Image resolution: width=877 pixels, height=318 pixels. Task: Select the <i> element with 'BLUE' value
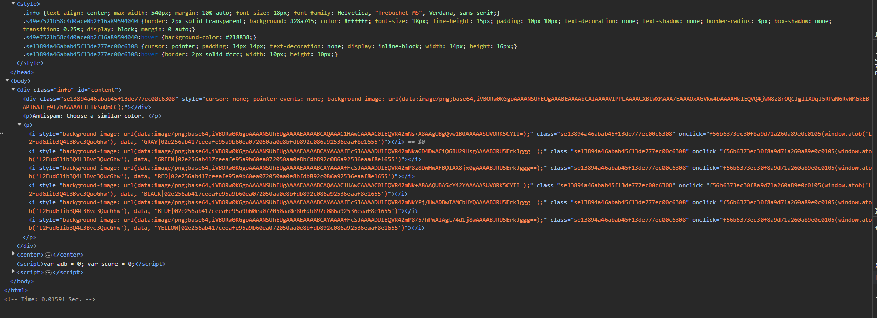[x=450, y=206]
